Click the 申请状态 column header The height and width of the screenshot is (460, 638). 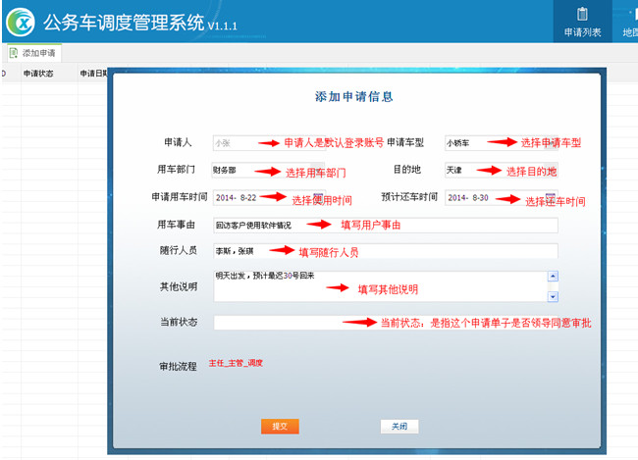[x=39, y=73]
